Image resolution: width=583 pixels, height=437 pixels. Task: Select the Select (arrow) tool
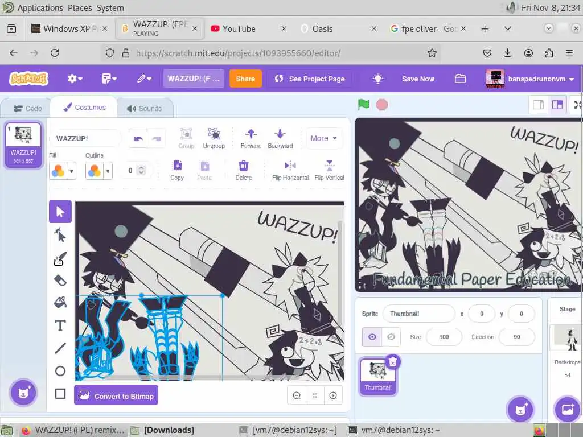point(60,212)
